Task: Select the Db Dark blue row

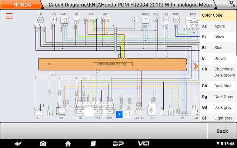Action: pyautogui.click(x=218, y=86)
